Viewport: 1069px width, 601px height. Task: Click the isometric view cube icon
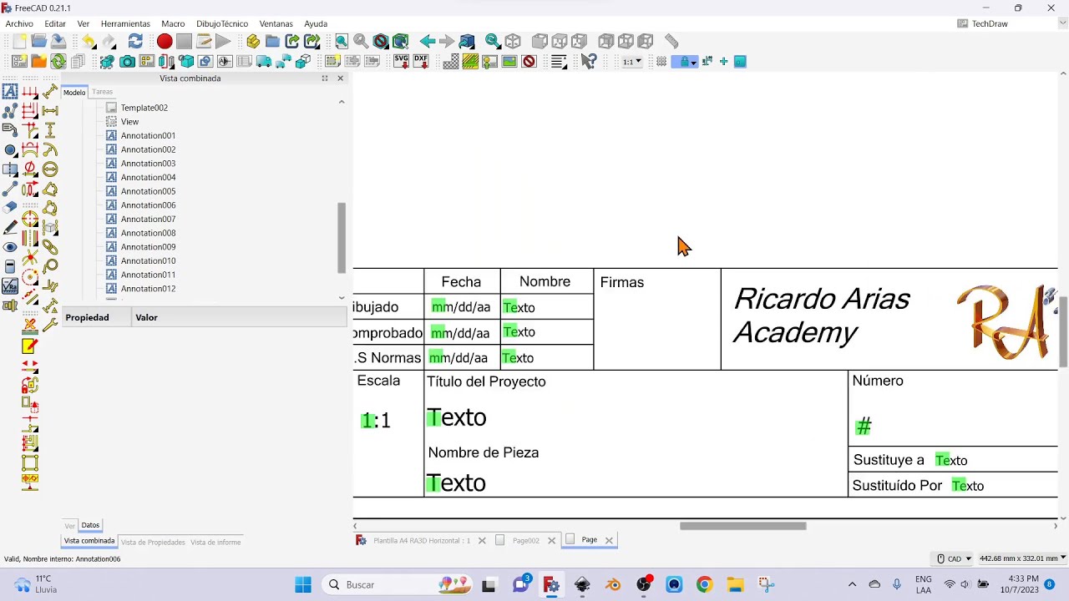click(x=513, y=41)
